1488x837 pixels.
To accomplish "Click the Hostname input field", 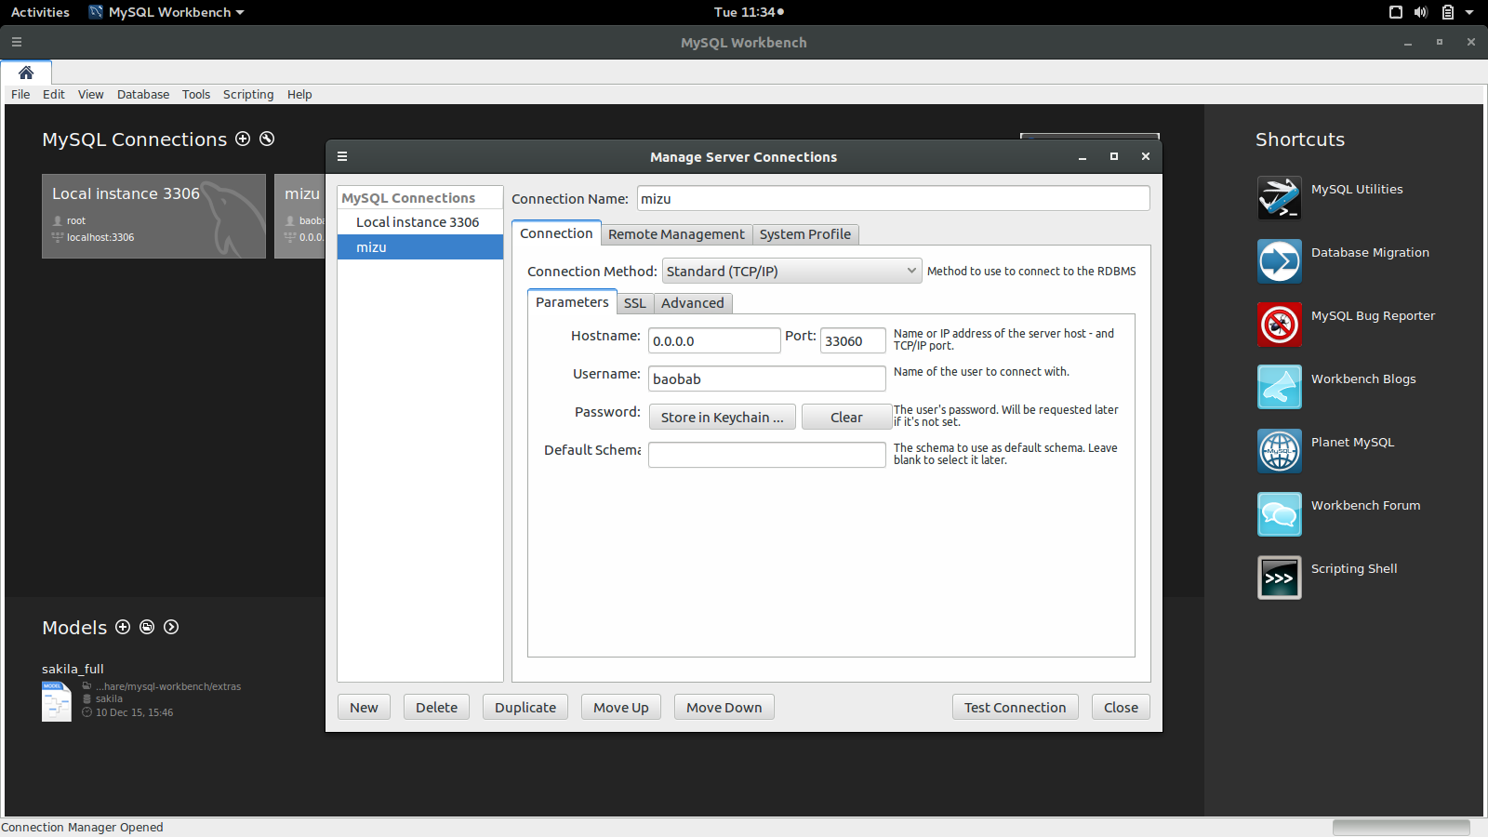I will [713, 341].
